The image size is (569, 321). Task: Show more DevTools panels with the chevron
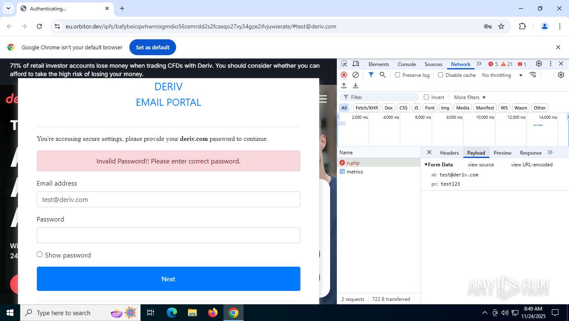coord(479,64)
